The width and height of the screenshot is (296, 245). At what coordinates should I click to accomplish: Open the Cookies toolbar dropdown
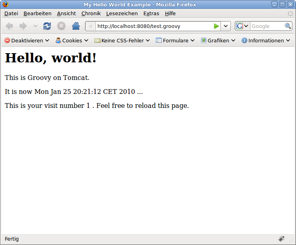point(72,40)
